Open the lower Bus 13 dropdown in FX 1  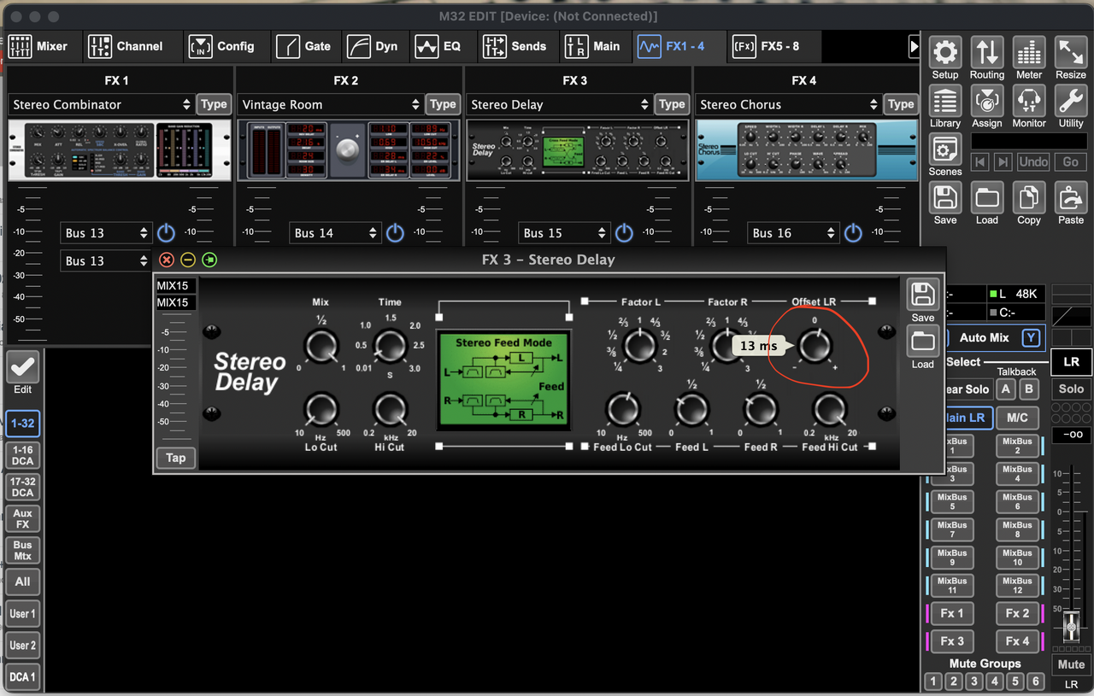106,260
